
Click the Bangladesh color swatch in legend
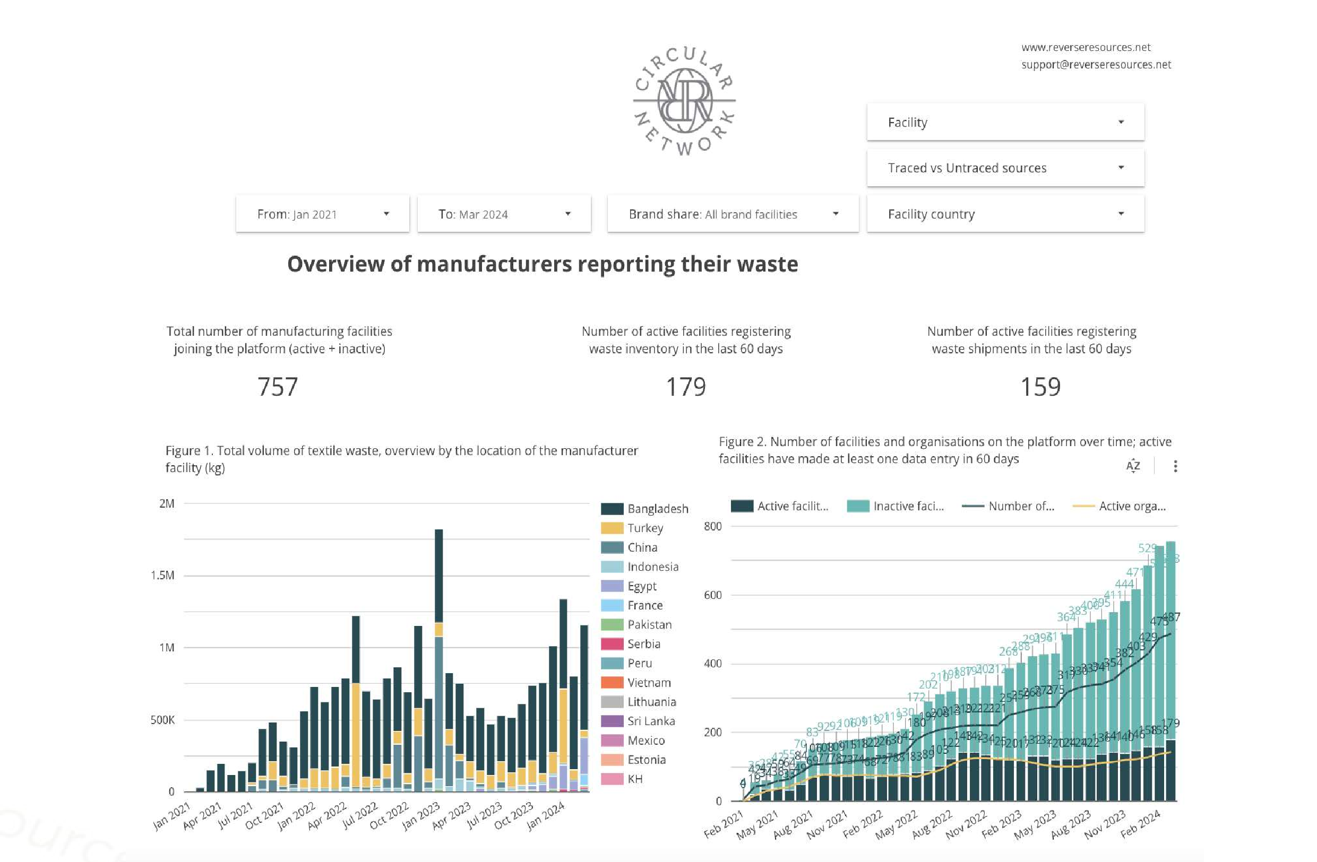tap(612, 509)
